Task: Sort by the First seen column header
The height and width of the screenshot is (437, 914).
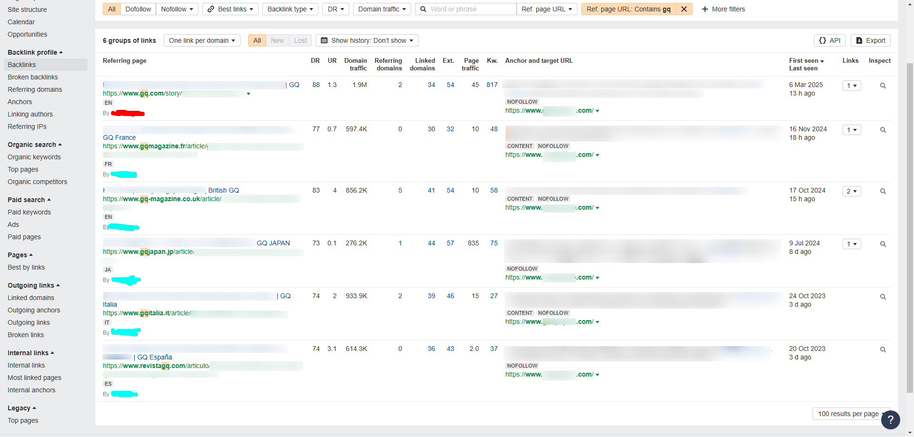Action: tap(806, 60)
